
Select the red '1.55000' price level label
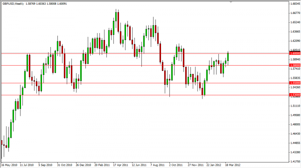tap(295, 83)
